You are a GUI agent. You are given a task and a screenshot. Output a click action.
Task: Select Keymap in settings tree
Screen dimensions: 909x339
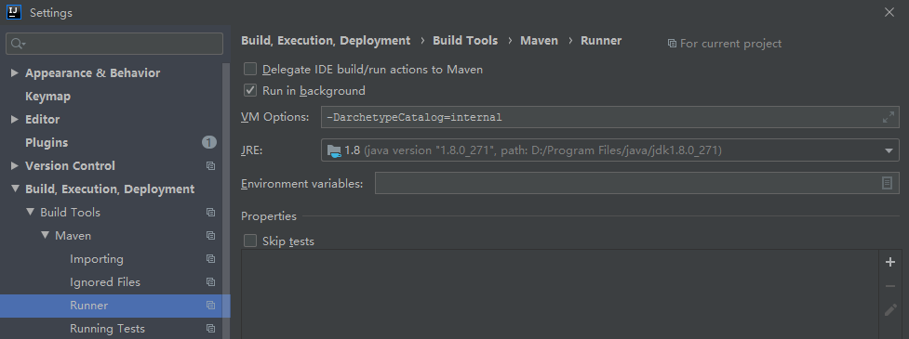[47, 96]
